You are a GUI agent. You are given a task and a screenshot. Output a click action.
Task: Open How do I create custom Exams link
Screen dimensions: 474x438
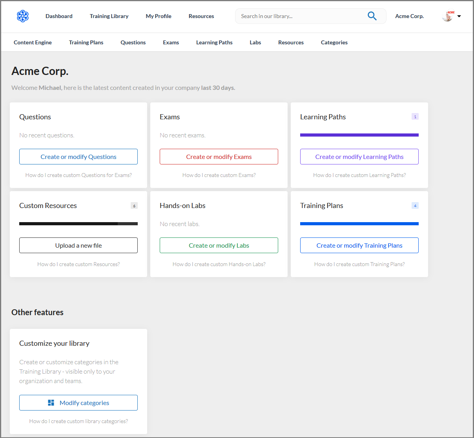tap(219, 175)
